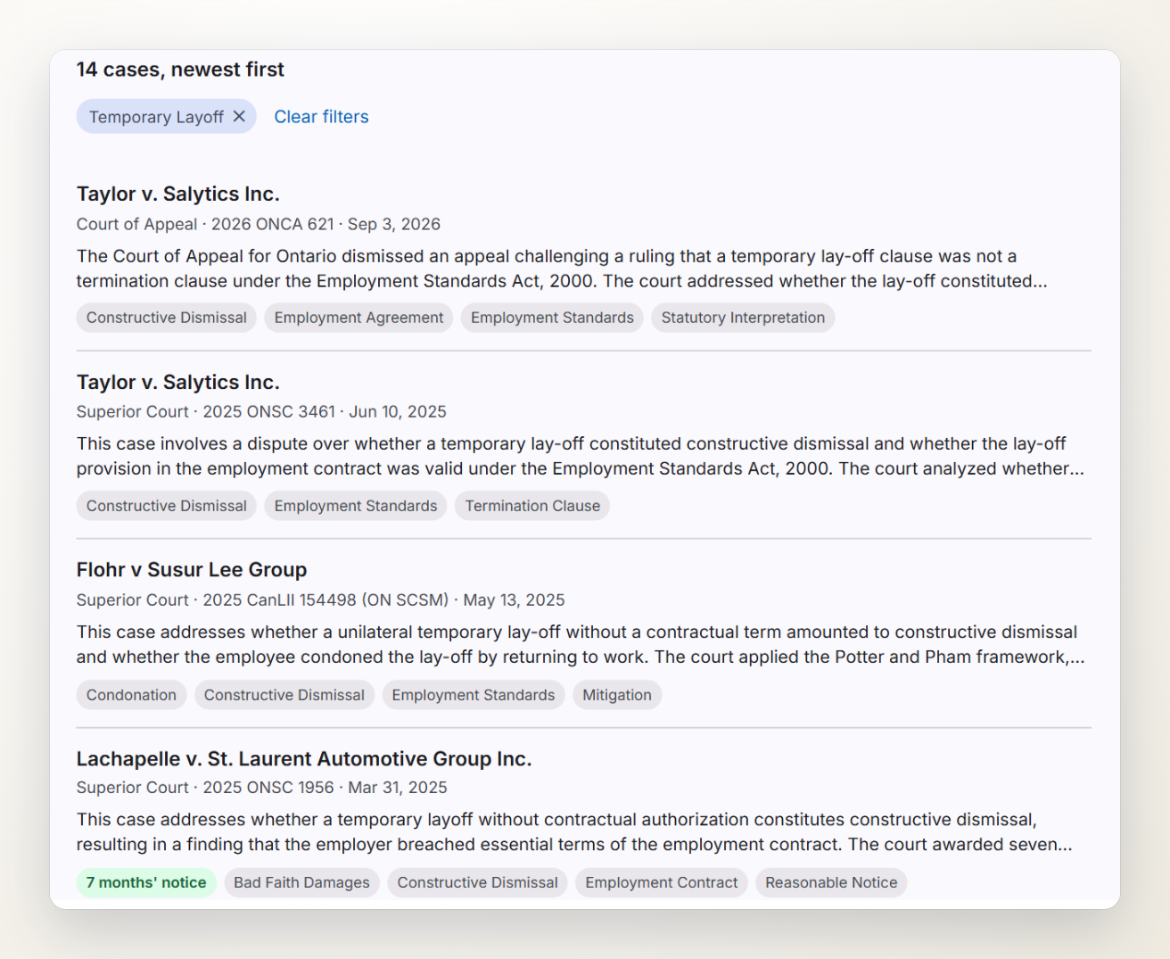Choose Employment Standards tag under 2025 ONSC 3461

click(x=356, y=506)
